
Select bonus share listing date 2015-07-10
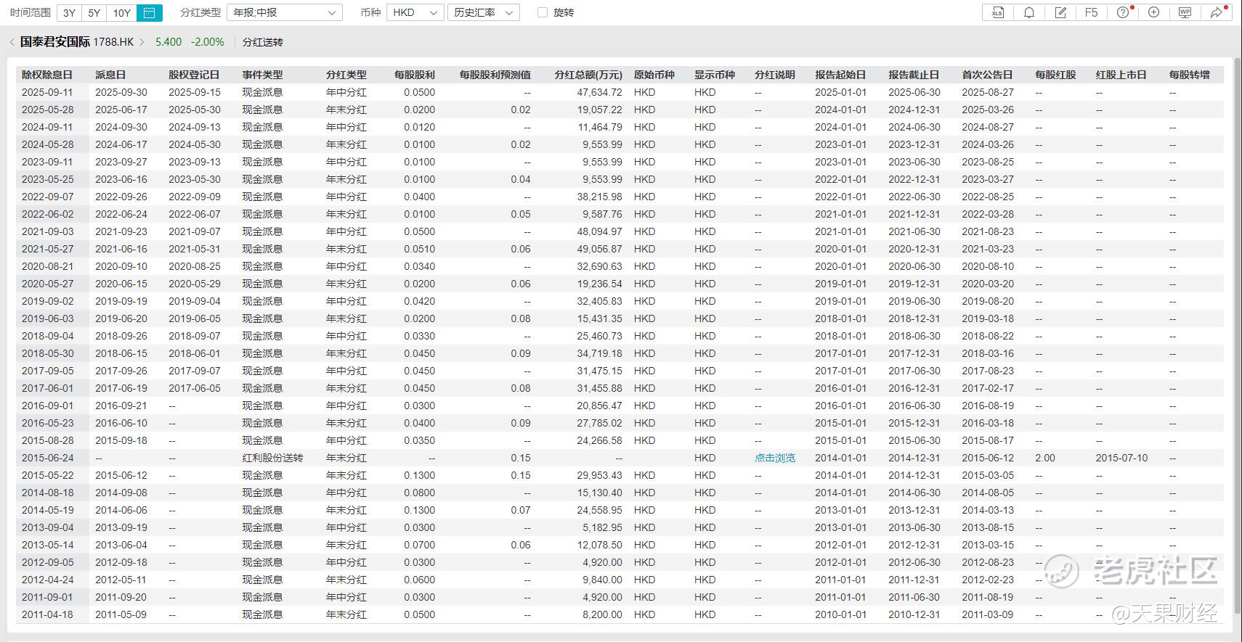pyautogui.click(x=1122, y=458)
